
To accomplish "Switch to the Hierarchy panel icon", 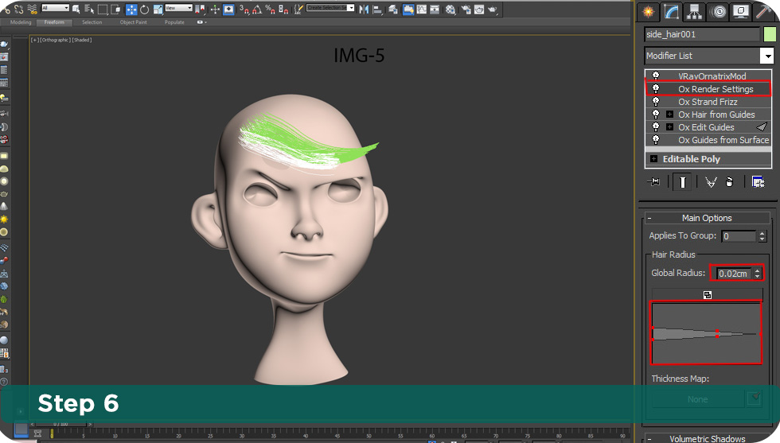I will pyautogui.click(x=695, y=11).
